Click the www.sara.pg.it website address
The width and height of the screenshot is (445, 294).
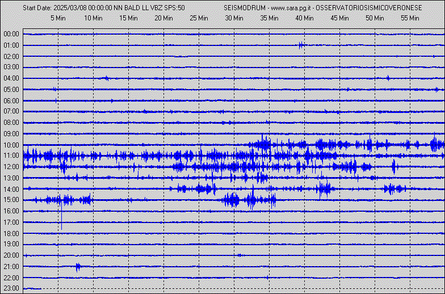[291, 8]
